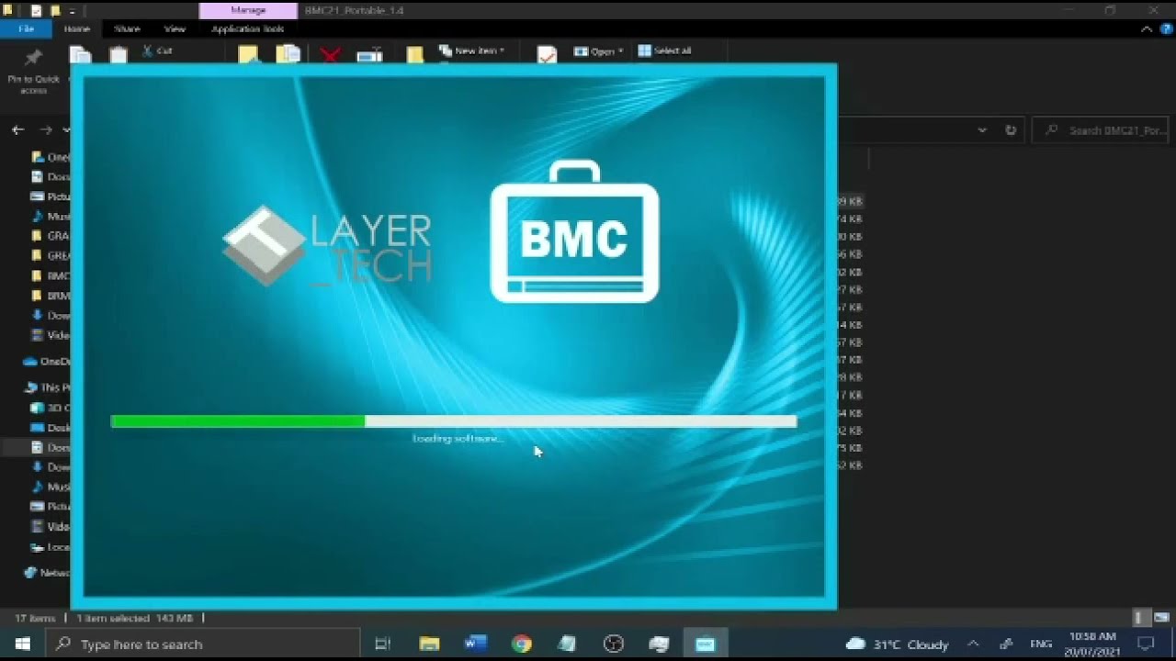1176x661 pixels.
Task: Select Local Disk in the sidebar
Action: [x=51, y=547]
